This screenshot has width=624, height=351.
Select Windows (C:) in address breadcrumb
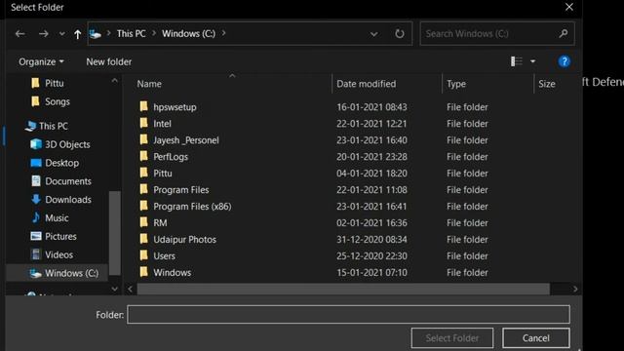point(188,33)
